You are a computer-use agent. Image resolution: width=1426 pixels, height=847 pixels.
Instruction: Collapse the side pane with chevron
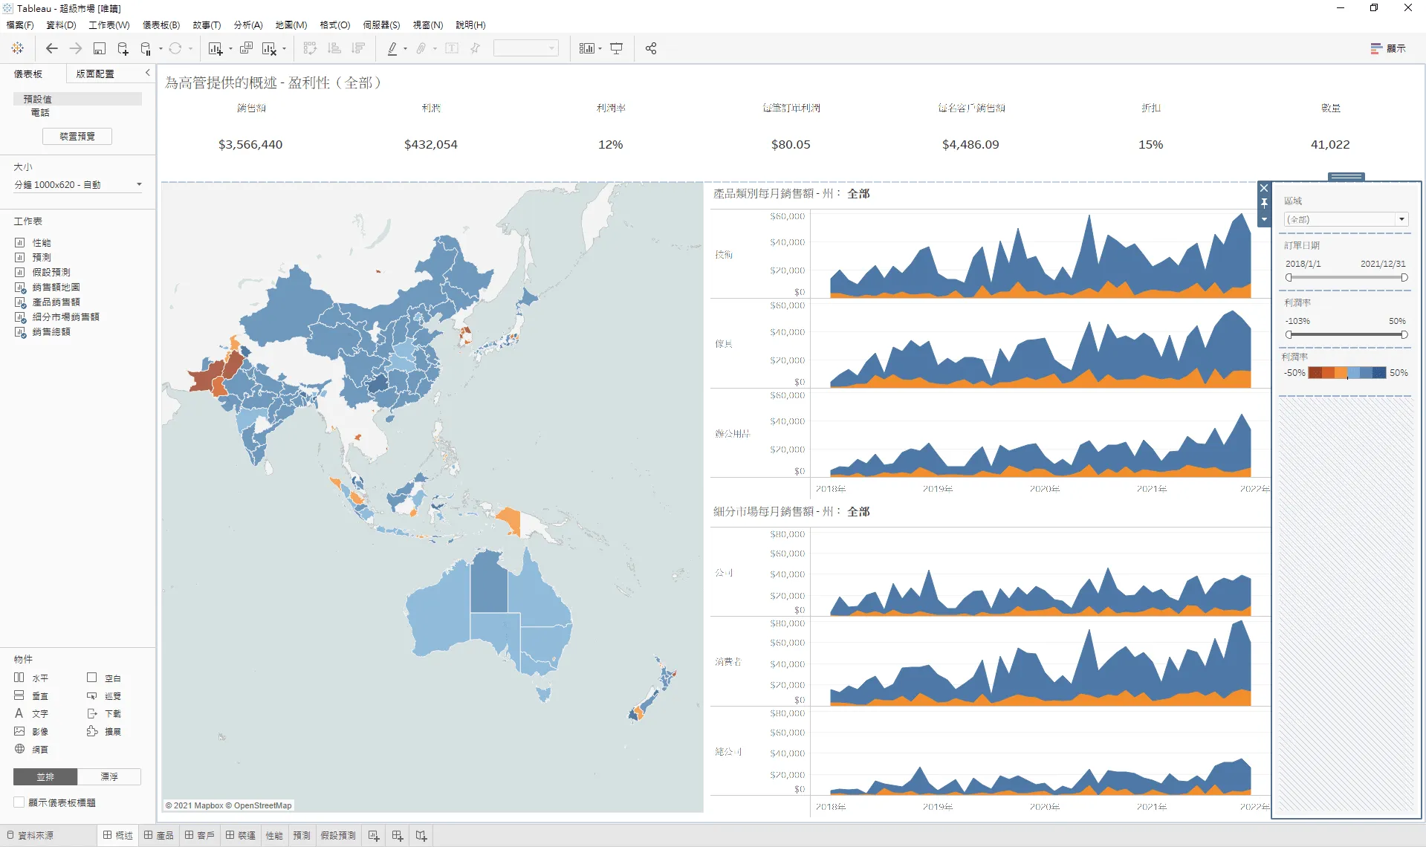147,73
